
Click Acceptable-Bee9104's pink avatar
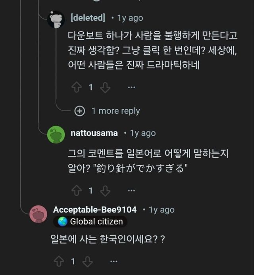pyautogui.click(x=38, y=214)
